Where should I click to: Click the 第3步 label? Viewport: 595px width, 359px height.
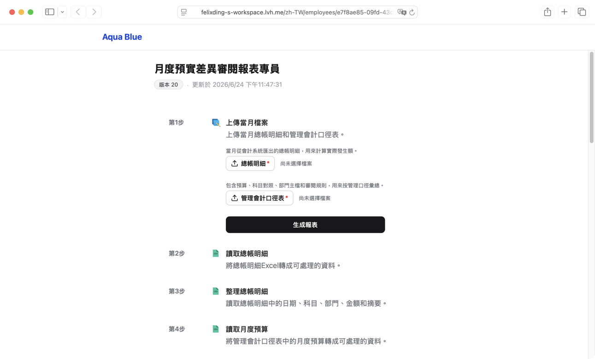point(177,291)
